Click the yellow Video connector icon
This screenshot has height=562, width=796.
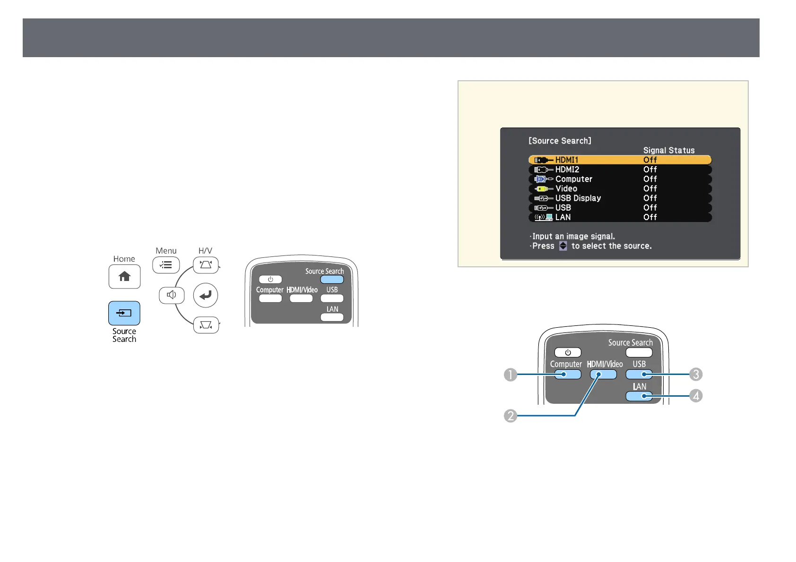tap(544, 188)
